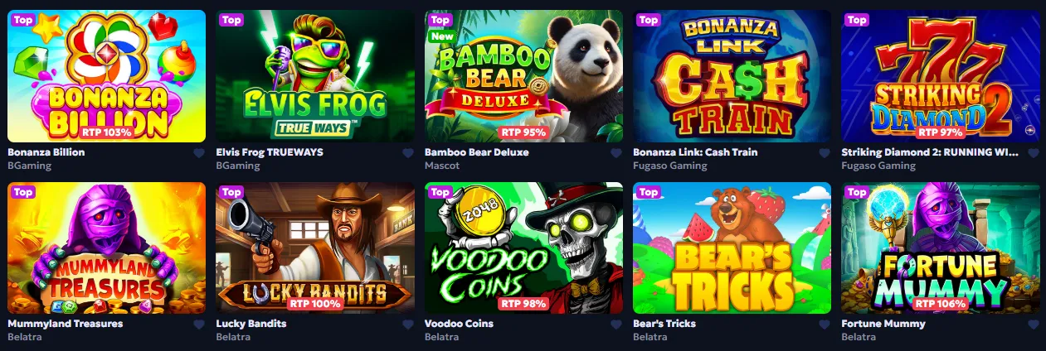Click the heart icon for Elvis Frog TRUEWAYS
This screenshot has width=1046, height=351.
point(407,153)
